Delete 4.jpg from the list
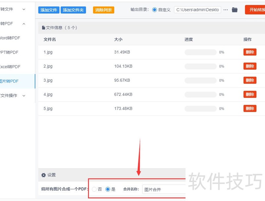 coord(250,95)
